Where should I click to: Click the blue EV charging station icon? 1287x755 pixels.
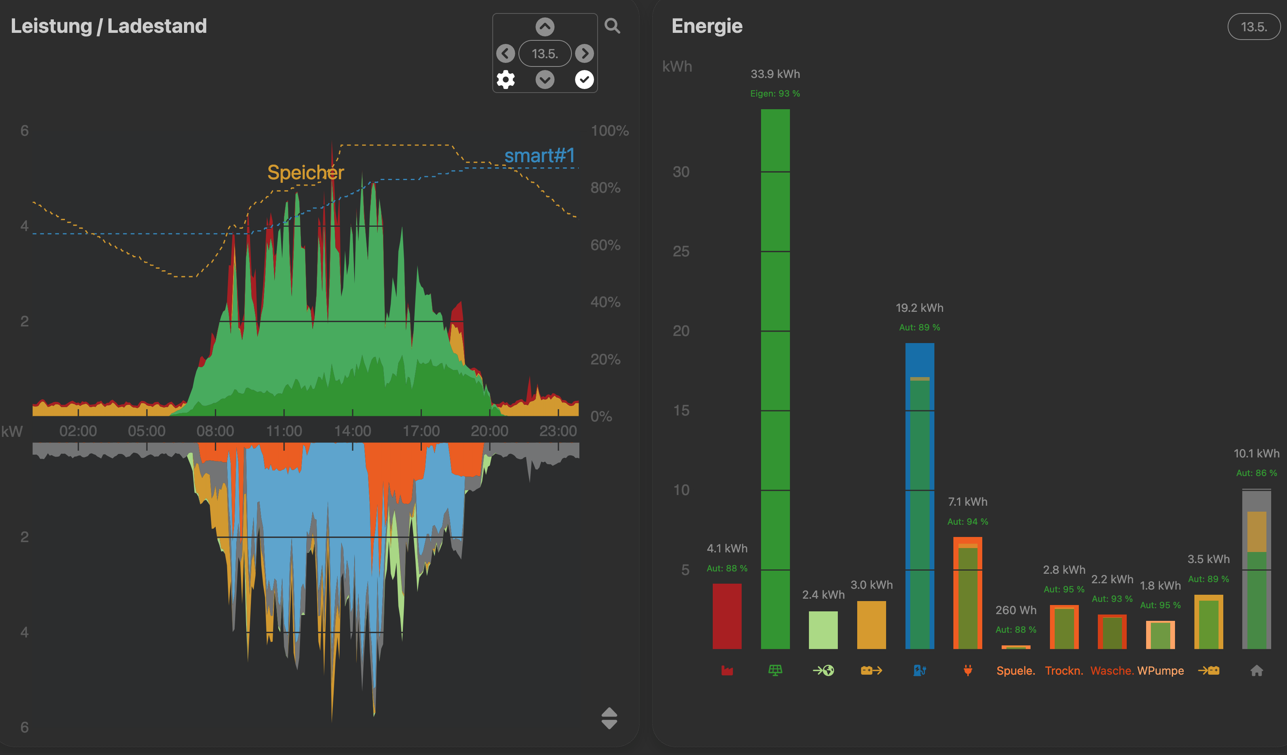tap(919, 670)
